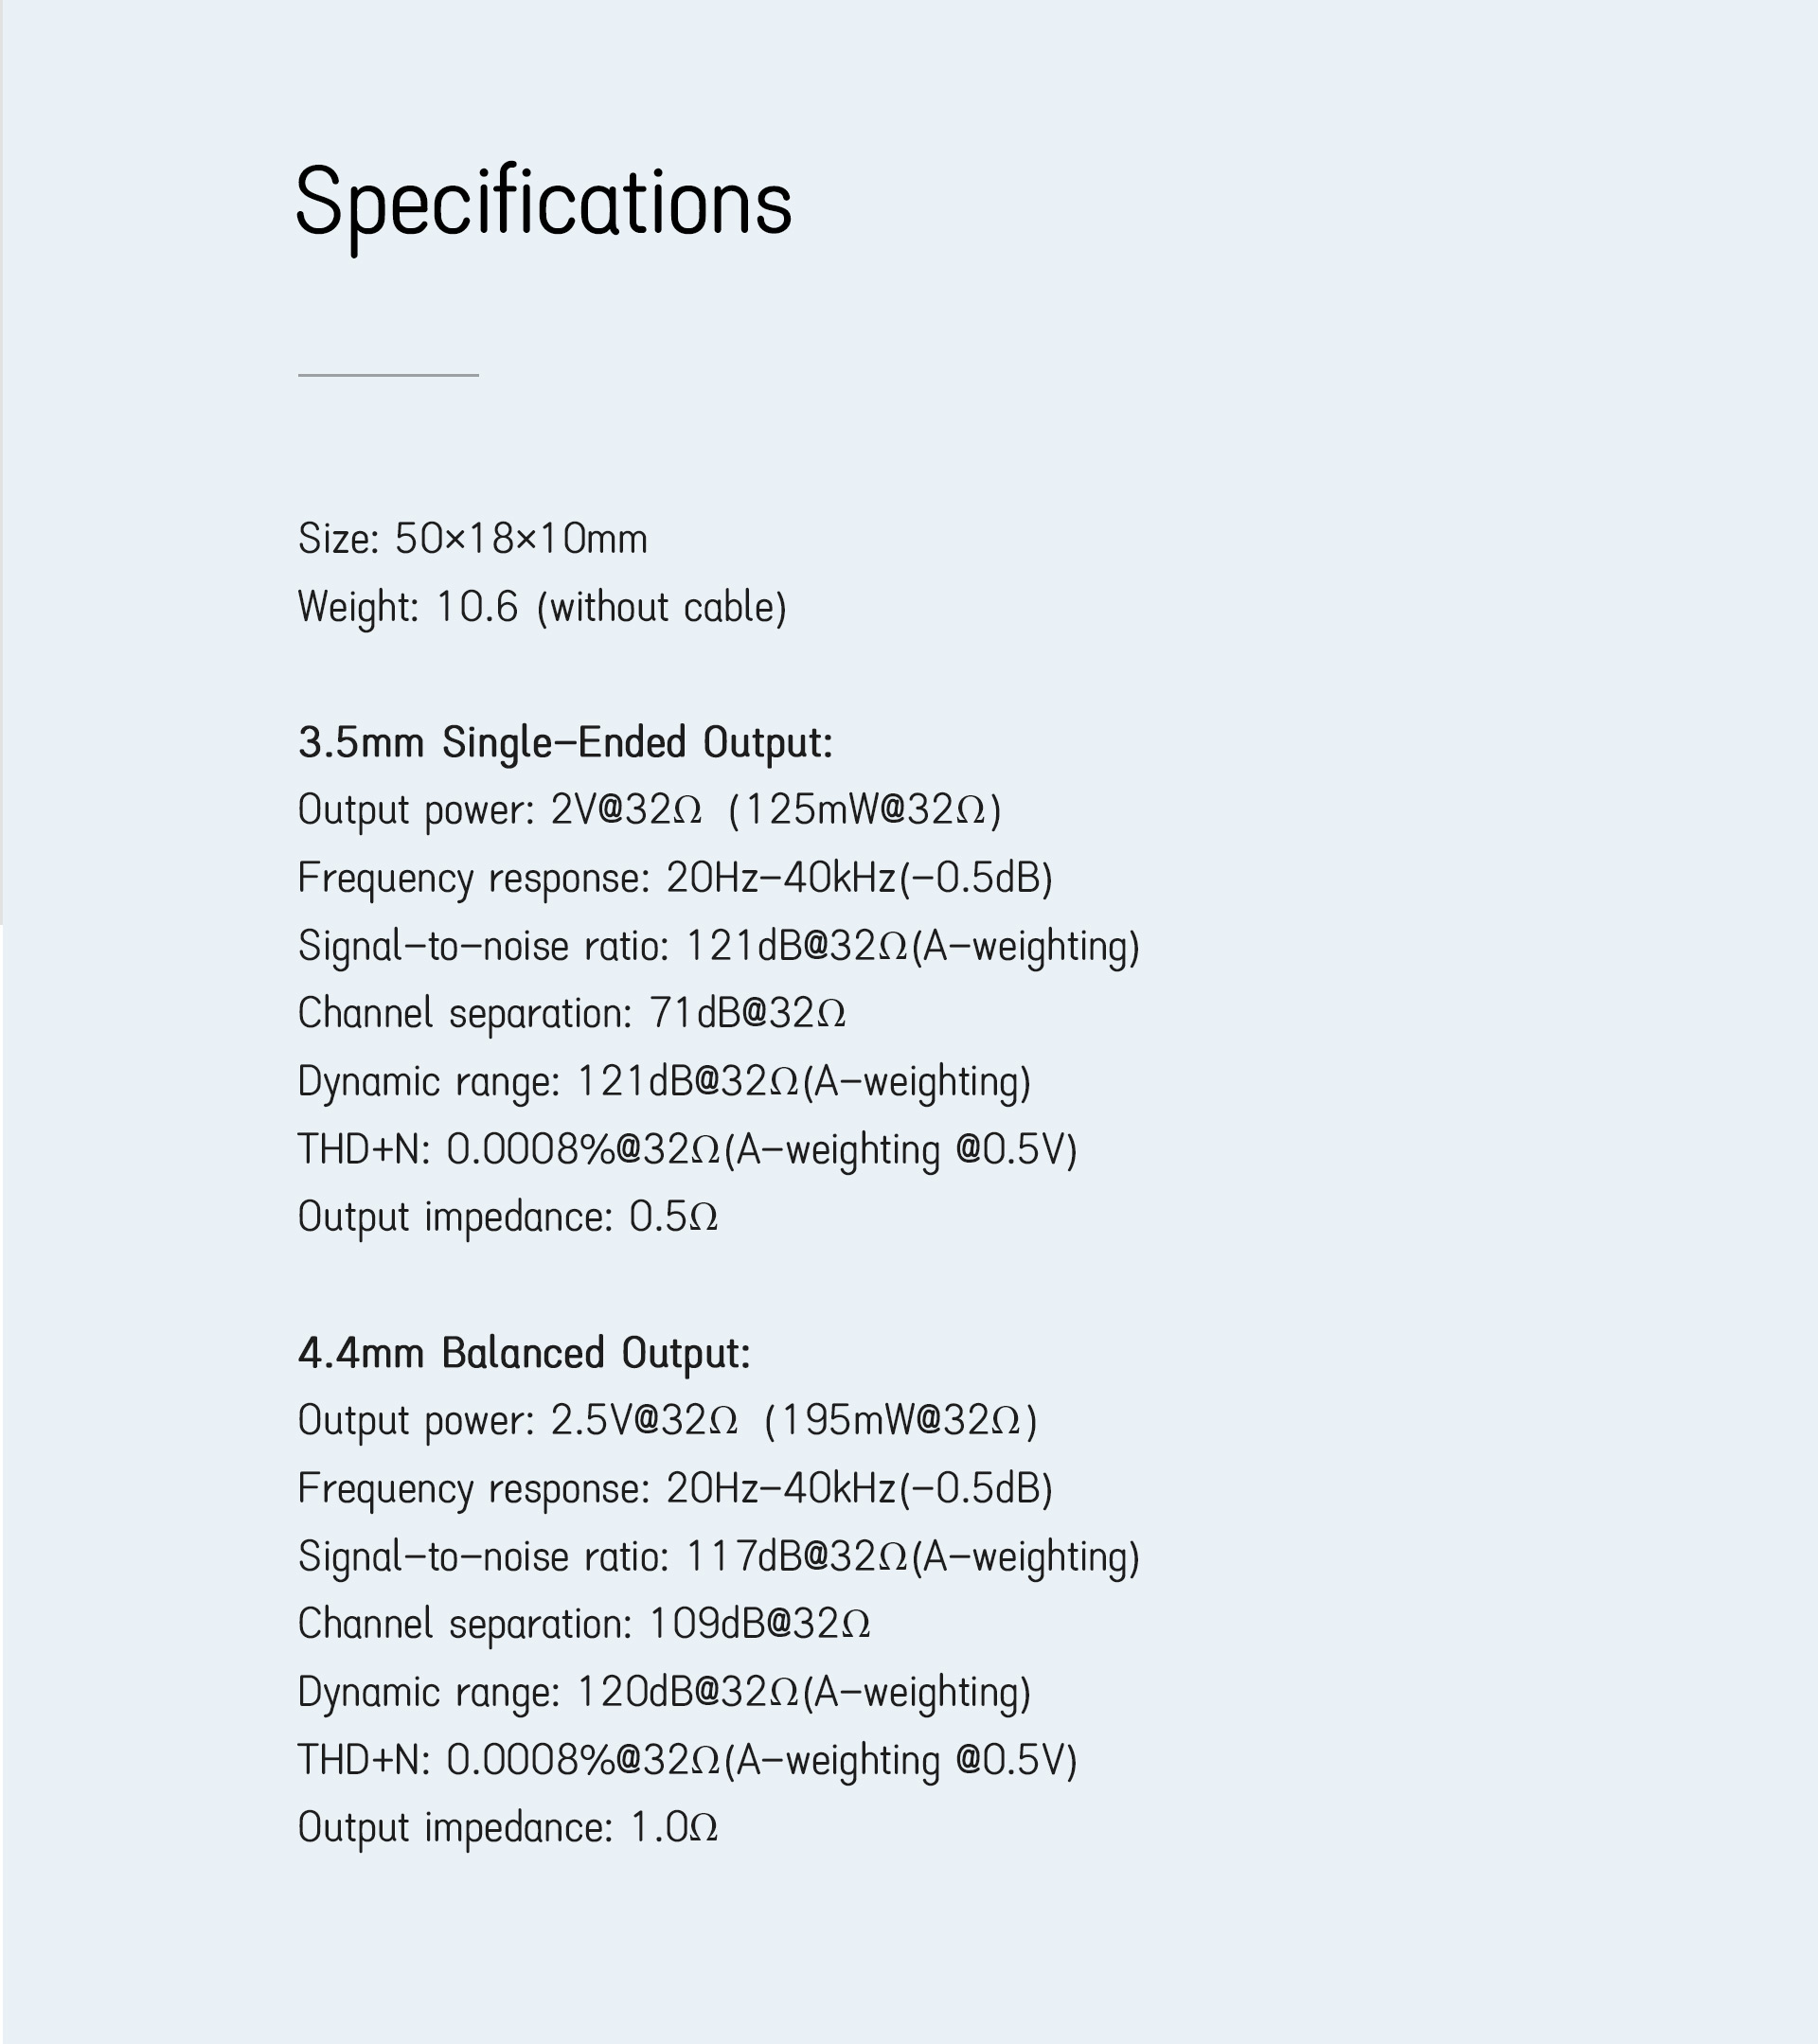Image resolution: width=1818 pixels, height=2044 pixels.
Task: Click first Frequency response 20Hz-40kHz line
Action: point(675,878)
